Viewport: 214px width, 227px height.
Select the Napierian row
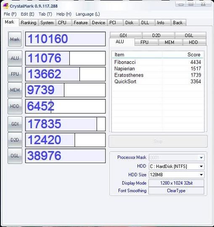158,69
